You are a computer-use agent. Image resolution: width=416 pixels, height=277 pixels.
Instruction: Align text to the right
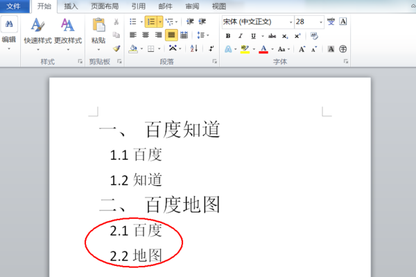(x=158, y=35)
